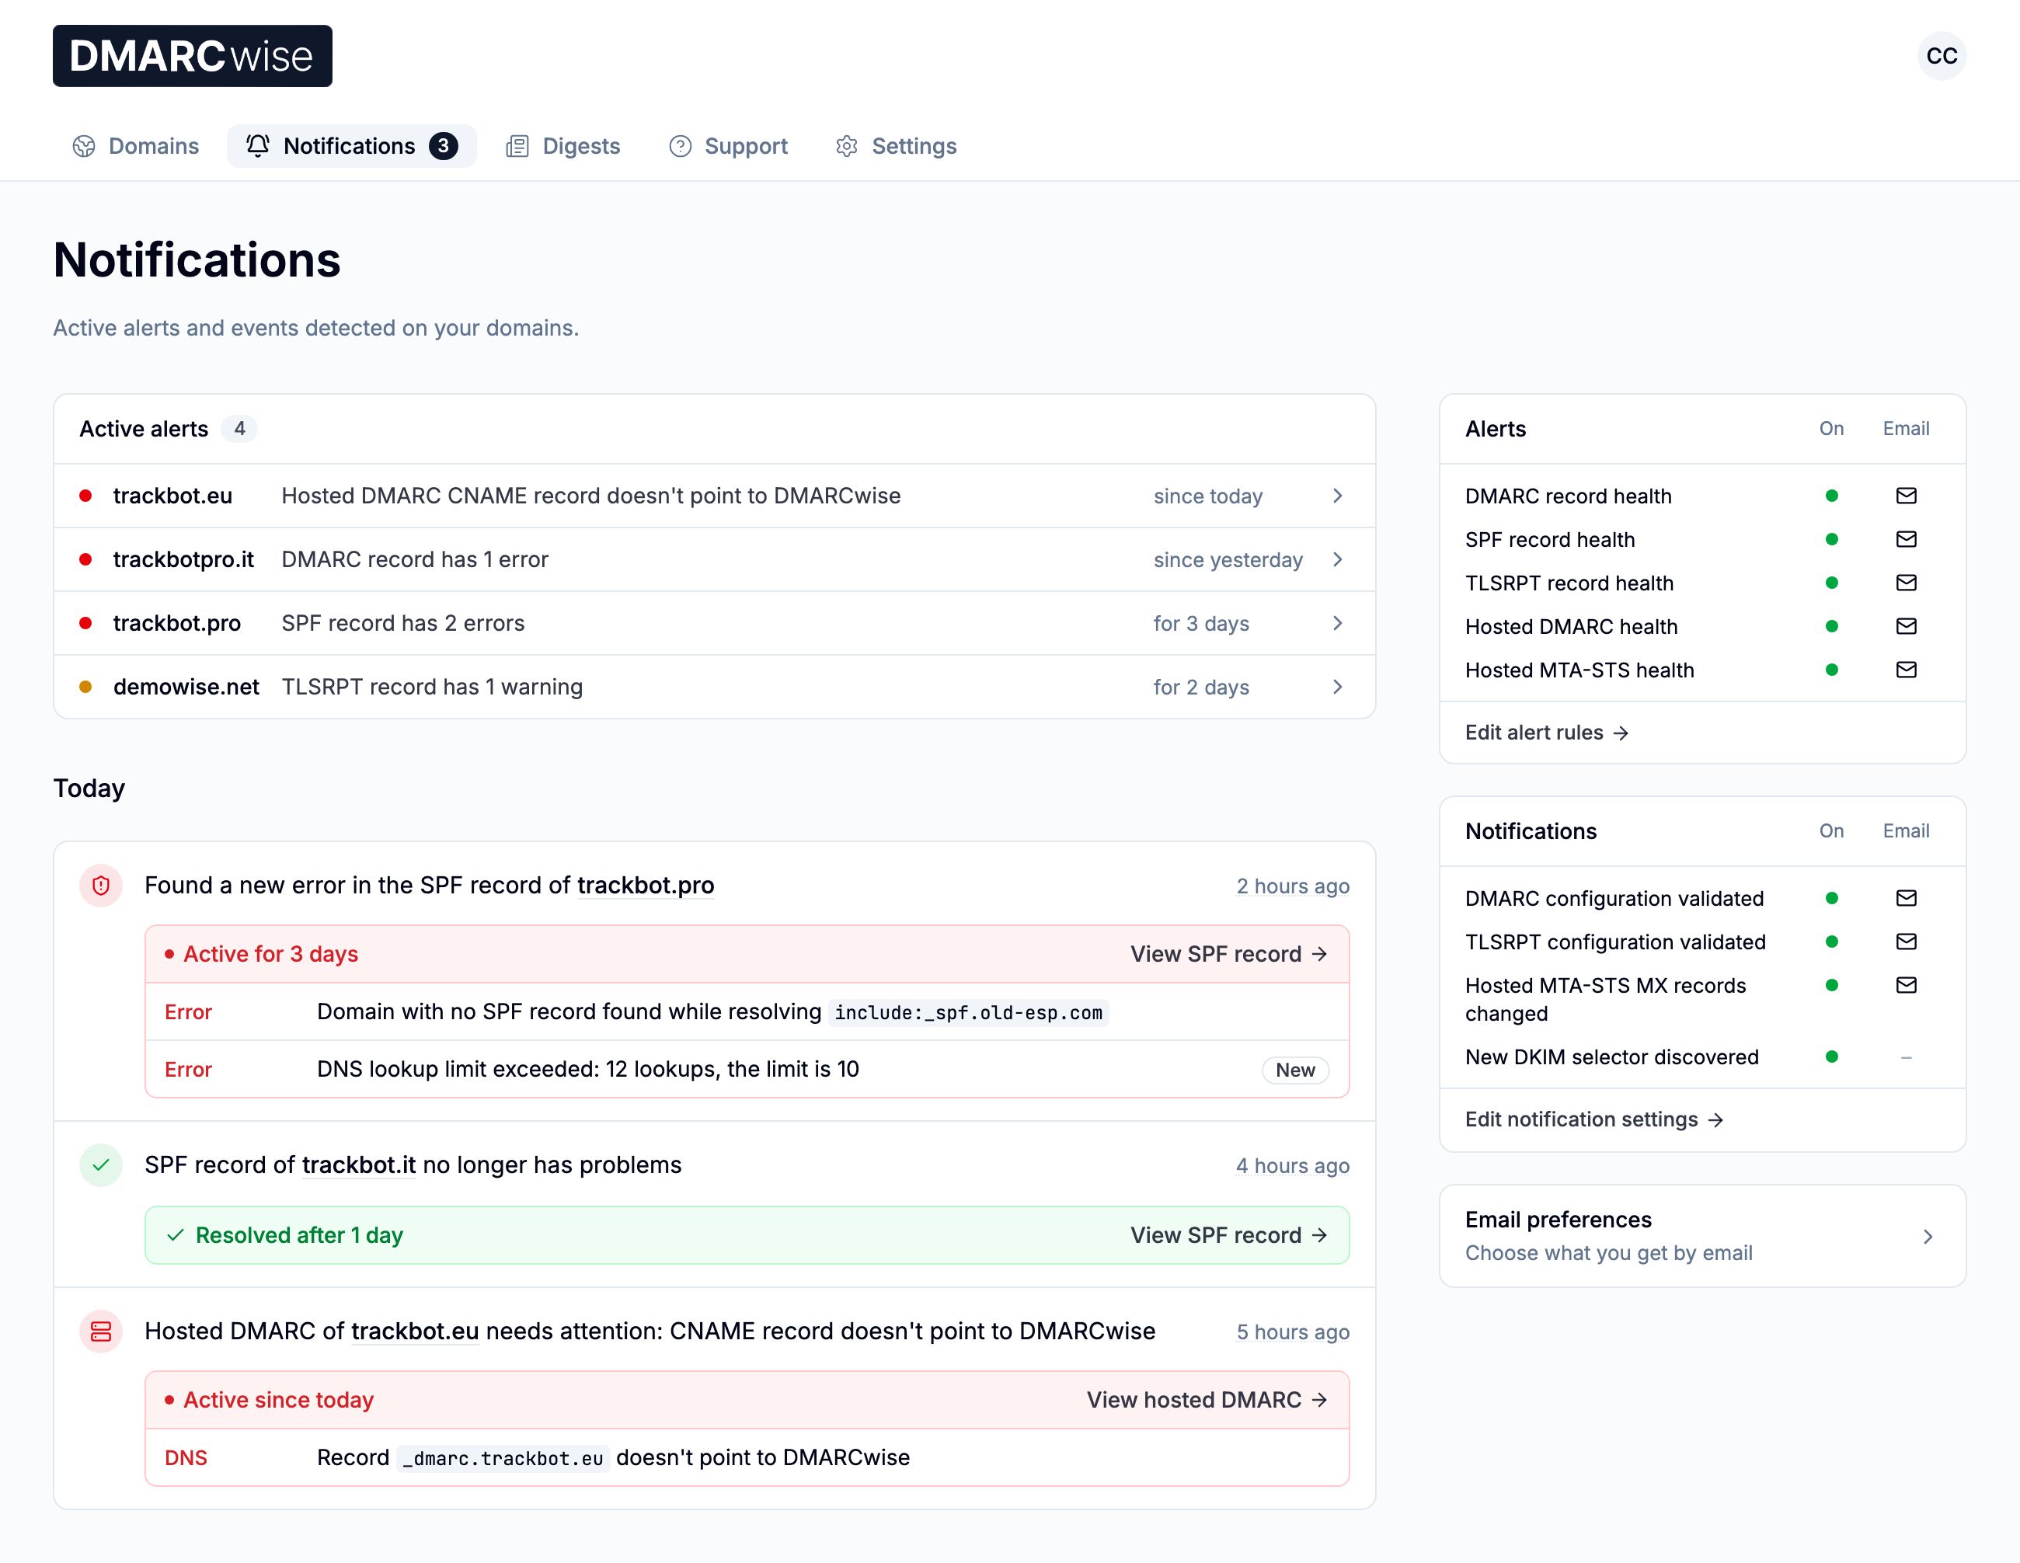Click the hosted DMARC server icon for trackbot.eu
This screenshot has height=1563, width=2020.
coord(101,1331)
